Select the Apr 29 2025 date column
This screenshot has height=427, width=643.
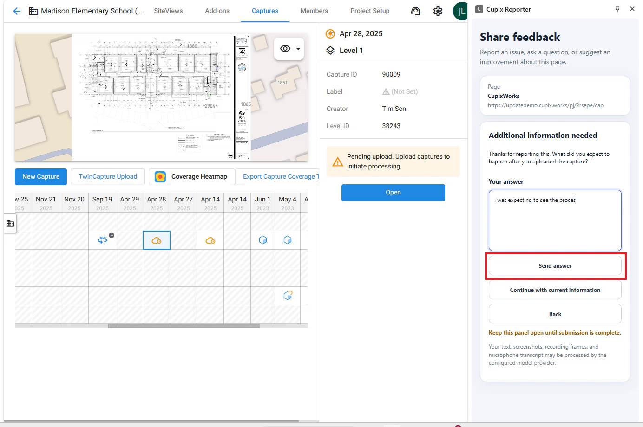click(130, 203)
